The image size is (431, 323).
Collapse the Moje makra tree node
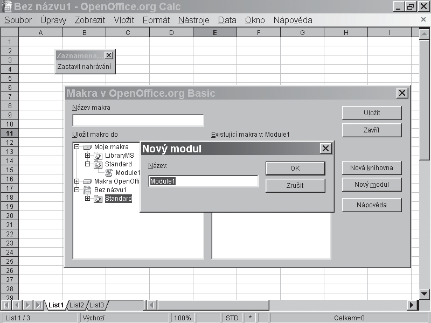click(x=77, y=146)
